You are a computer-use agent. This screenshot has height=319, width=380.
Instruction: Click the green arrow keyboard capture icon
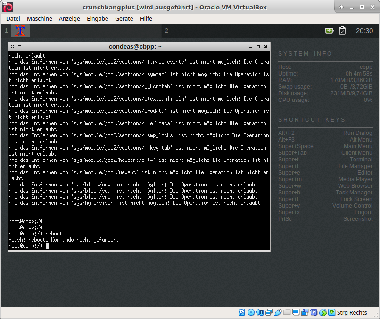click(x=332, y=312)
